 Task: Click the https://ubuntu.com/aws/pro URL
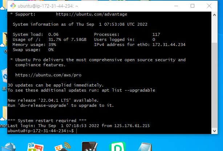tap(48, 75)
